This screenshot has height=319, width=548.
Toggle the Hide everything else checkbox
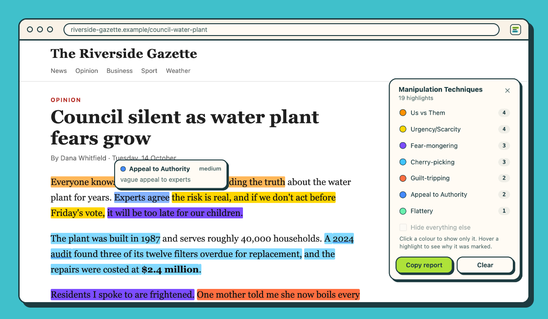tap(403, 227)
